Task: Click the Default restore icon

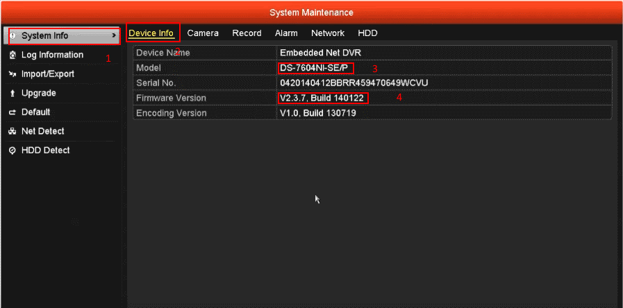Action: click(x=13, y=112)
